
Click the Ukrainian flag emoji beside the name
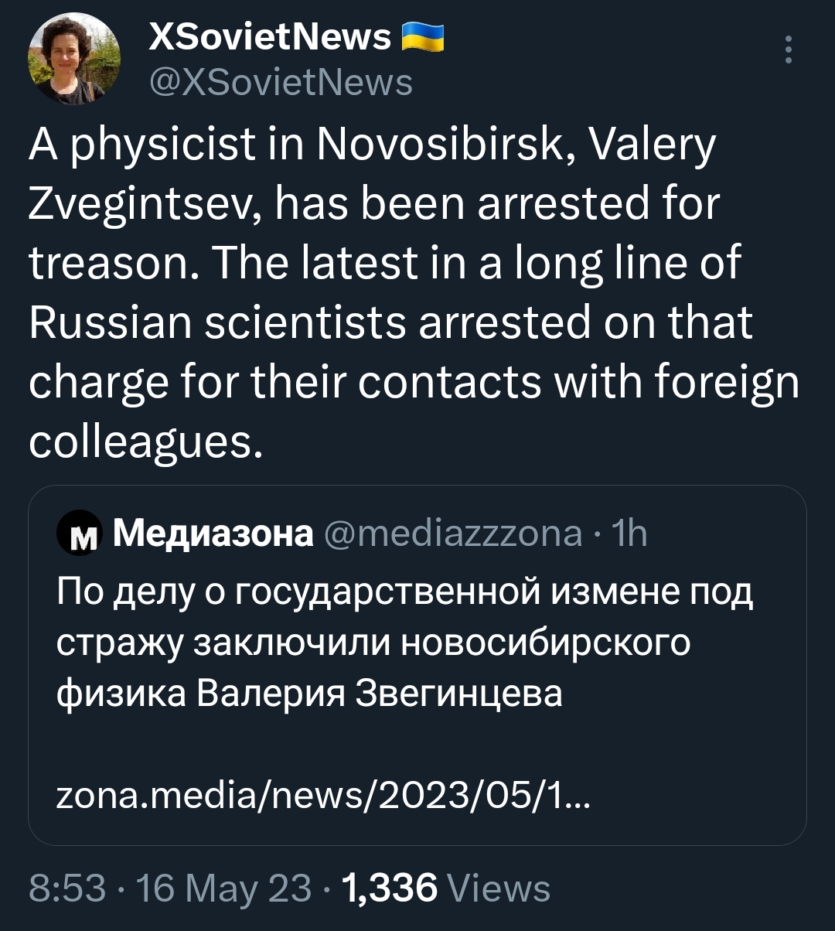tap(422, 36)
